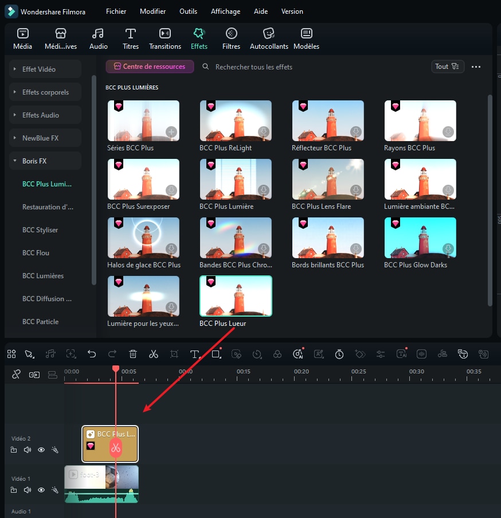Expand the Effets Audio category
Image resolution: width=501 pixels, height=518 pixels.
(x=45, y=115)
